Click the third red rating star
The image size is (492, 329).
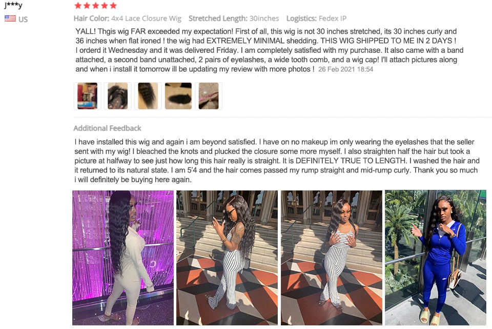pos(96,5)
